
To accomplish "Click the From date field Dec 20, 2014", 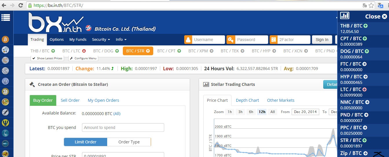I will point(305,112).
